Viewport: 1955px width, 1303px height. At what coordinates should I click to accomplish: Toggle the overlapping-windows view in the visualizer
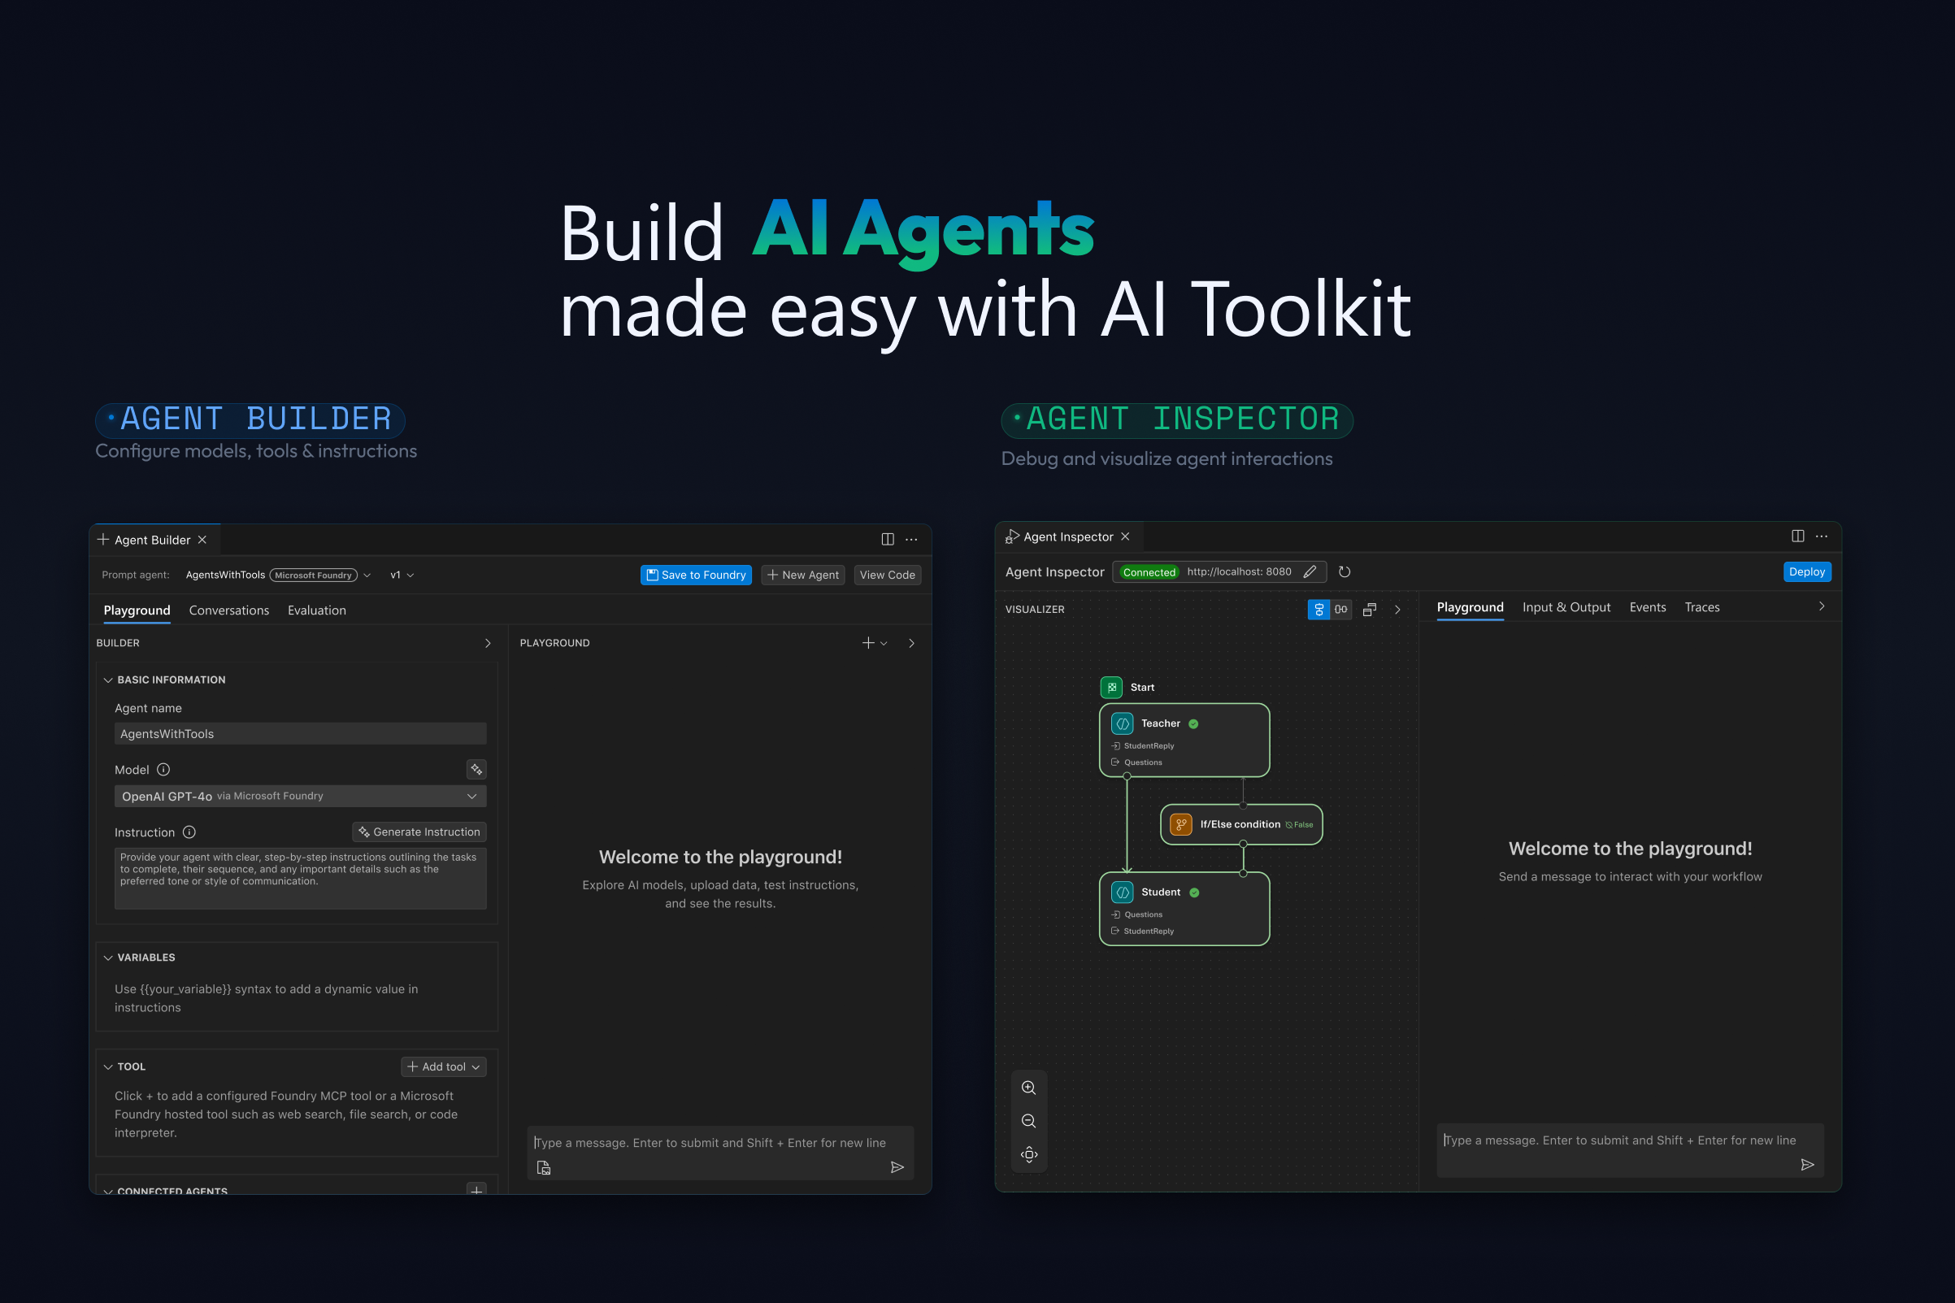click(x=1370, y=609)
